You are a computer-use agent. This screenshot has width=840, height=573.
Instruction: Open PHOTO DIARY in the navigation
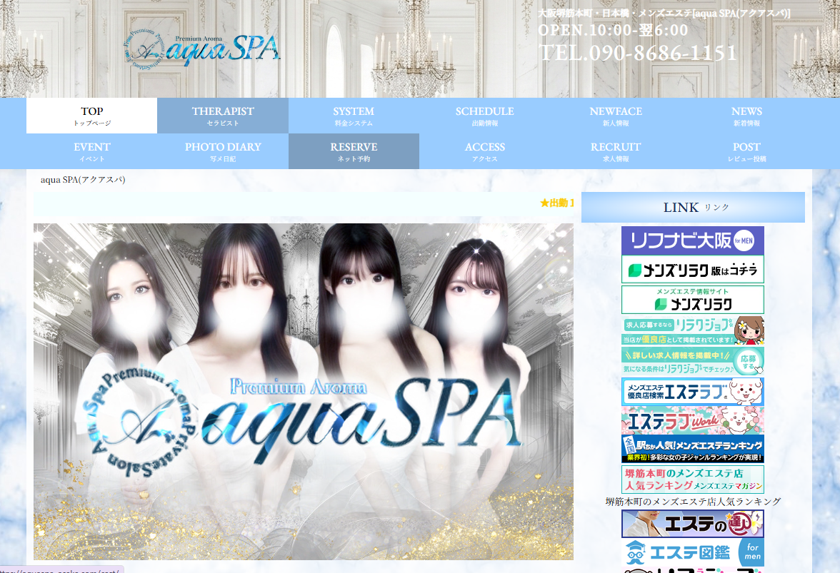click(223, 151)
